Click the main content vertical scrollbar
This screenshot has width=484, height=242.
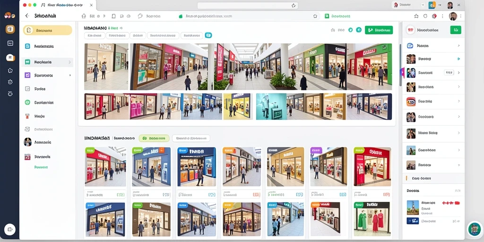coord(401,65)
